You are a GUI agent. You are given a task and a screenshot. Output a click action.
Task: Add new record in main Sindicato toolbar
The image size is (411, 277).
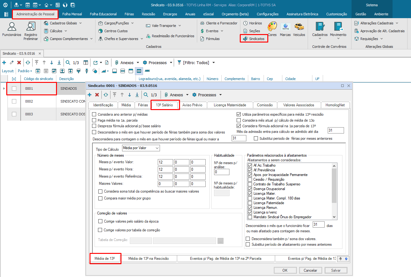point(4,63)
